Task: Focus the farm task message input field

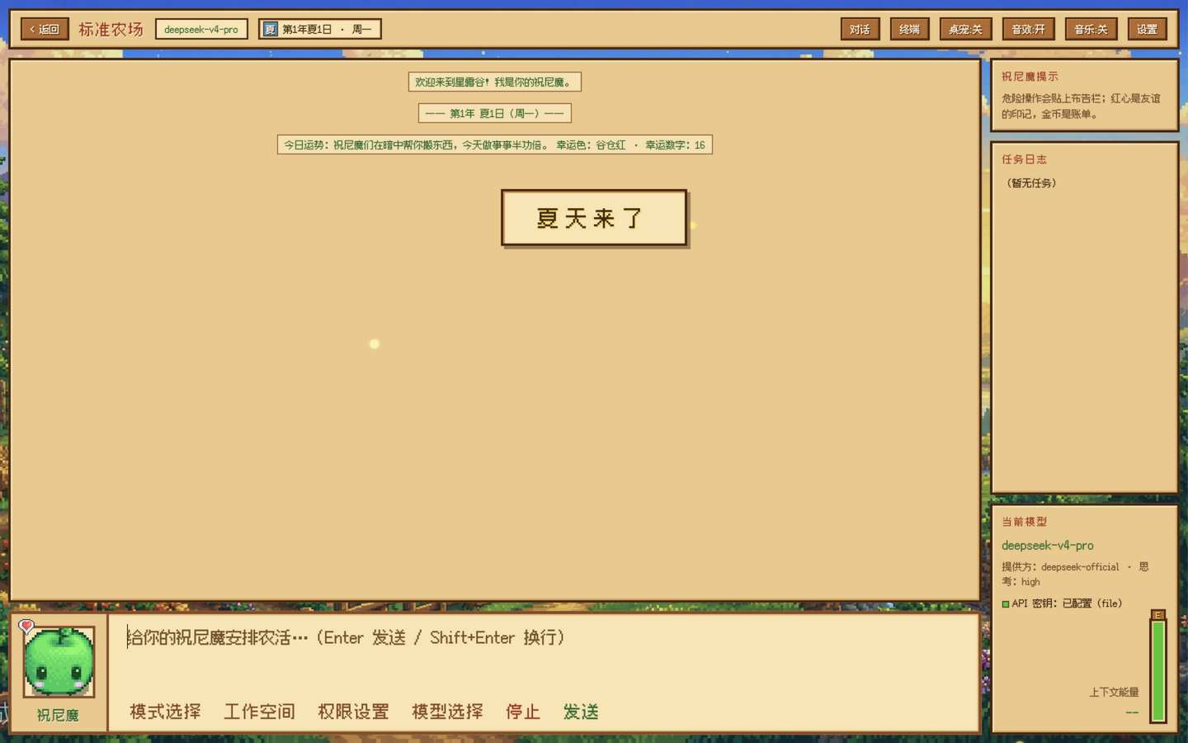Action: (x=543, y=651)
